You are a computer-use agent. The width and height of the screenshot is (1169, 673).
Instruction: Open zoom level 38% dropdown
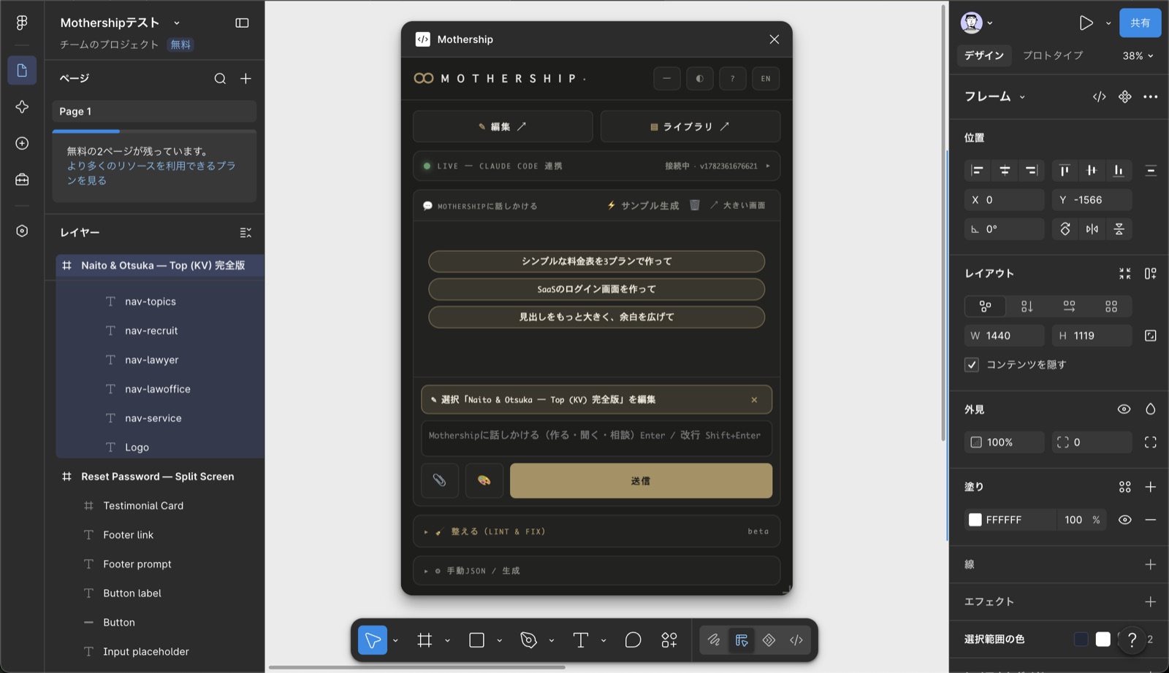pos(1138,55)
